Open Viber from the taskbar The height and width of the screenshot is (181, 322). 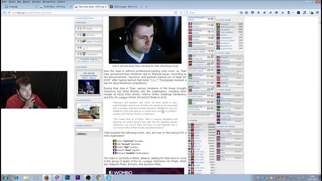click(57, 177)
